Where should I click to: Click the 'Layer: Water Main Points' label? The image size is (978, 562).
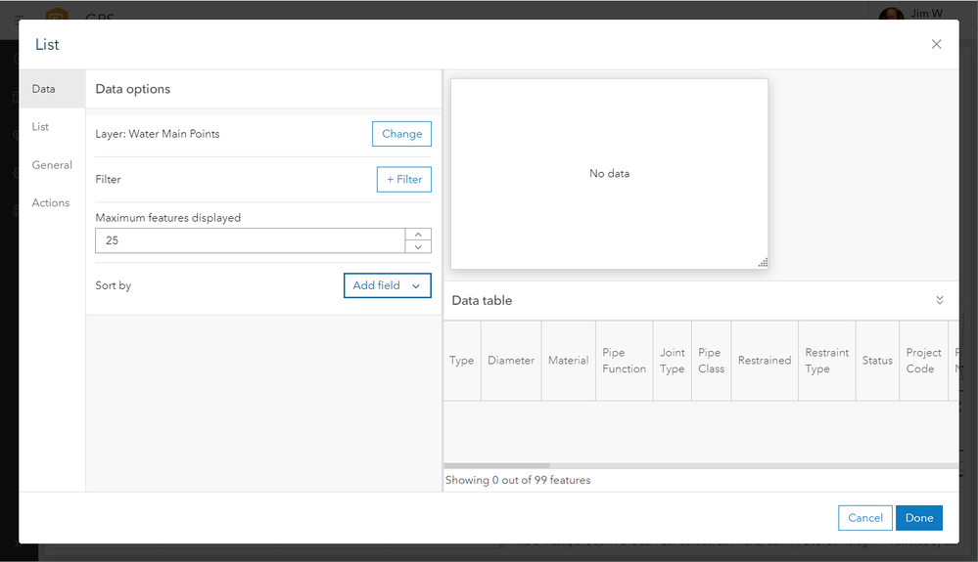click(158, 134)
